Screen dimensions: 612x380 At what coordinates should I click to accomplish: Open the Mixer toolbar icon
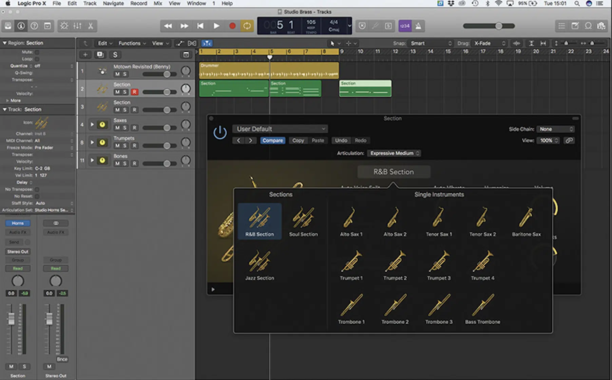click(x=77, y=26)
